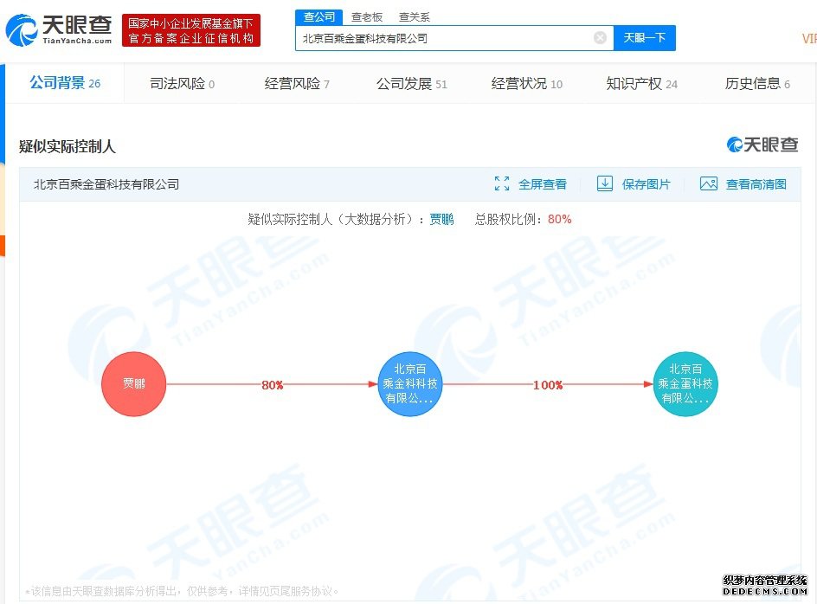Select the 查老板 search tab
Screen dimensions: 817x604
click(367, 17)
